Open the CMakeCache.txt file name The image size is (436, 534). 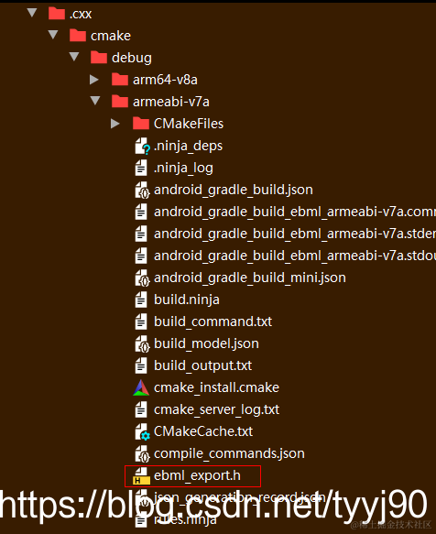click(x=203, y=431)
